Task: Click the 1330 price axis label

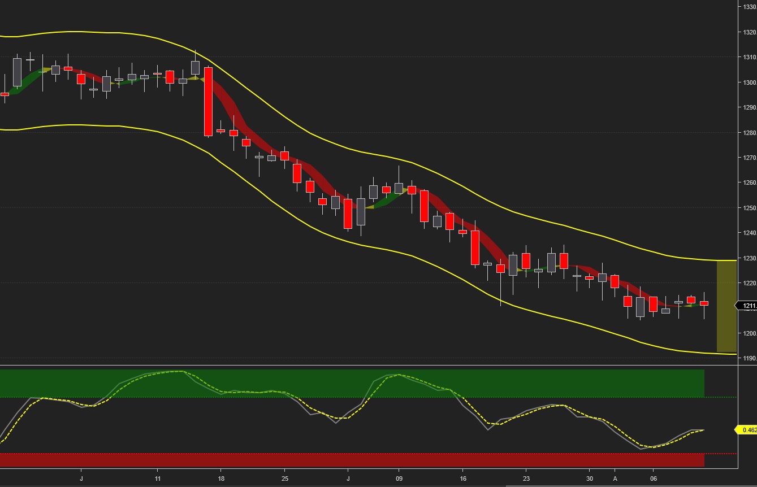Action: click(750, 7)
